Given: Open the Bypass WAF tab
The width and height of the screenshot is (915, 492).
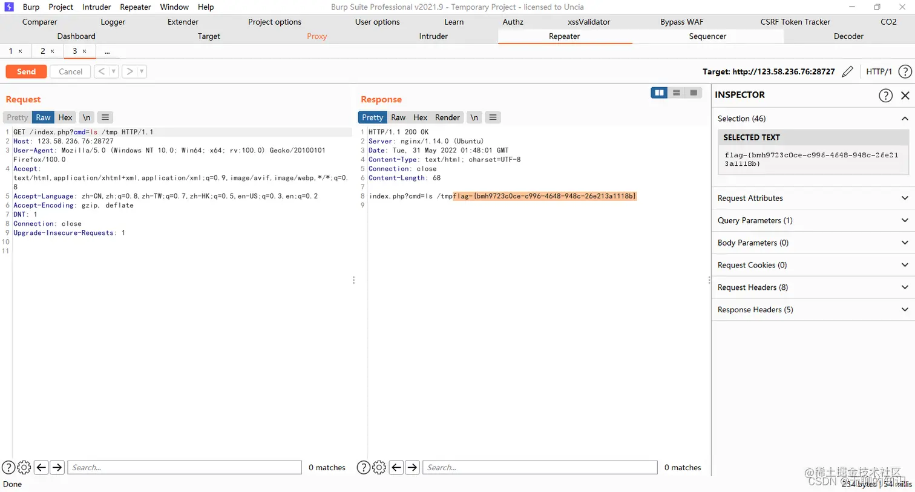Looking at the screenshot, I should pyautogui.click(x=681, y=22).
